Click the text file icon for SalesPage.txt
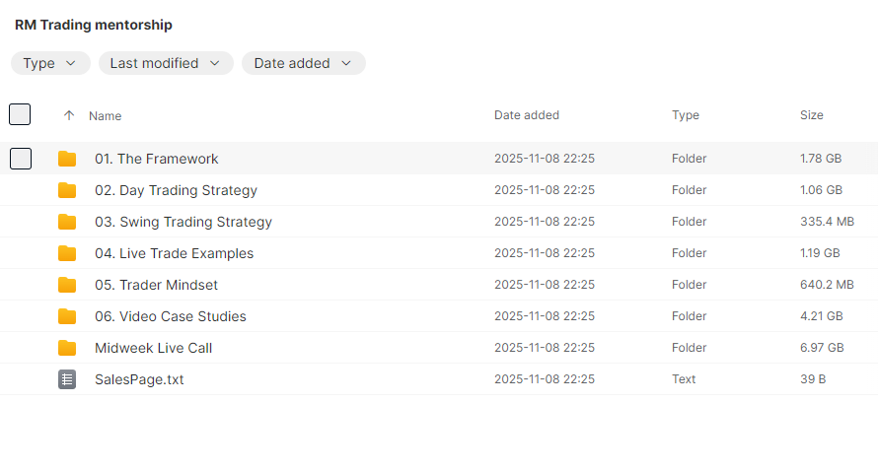878x470 pixels. click(67, 379)
